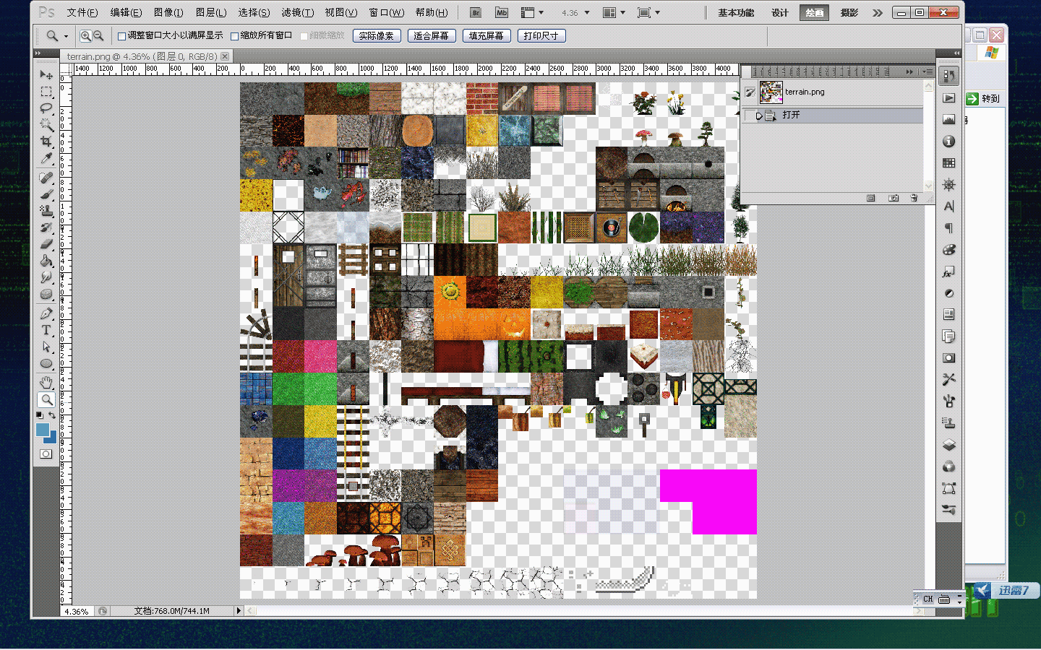Open the Info panel icon
Image resolution: width=1041 pixels, height=650 pixels.
tap(949, 142)
